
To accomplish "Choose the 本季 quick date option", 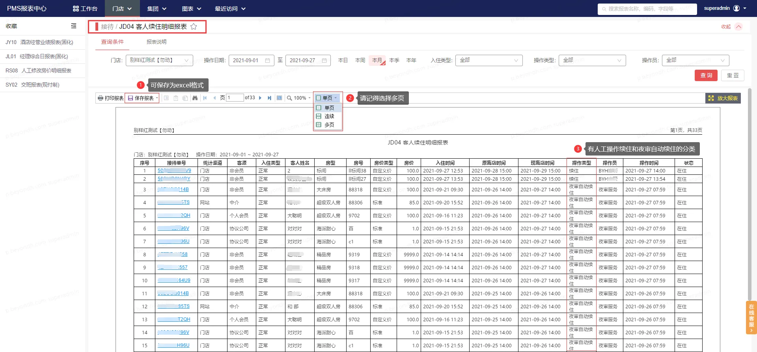I will click(x=394, y=60).
